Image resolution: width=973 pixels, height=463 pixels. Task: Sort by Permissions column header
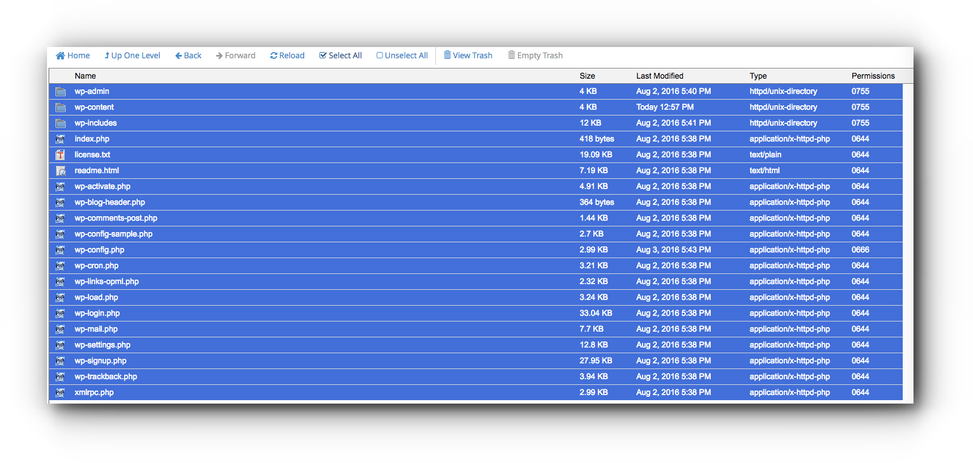(x=873, y=76)
